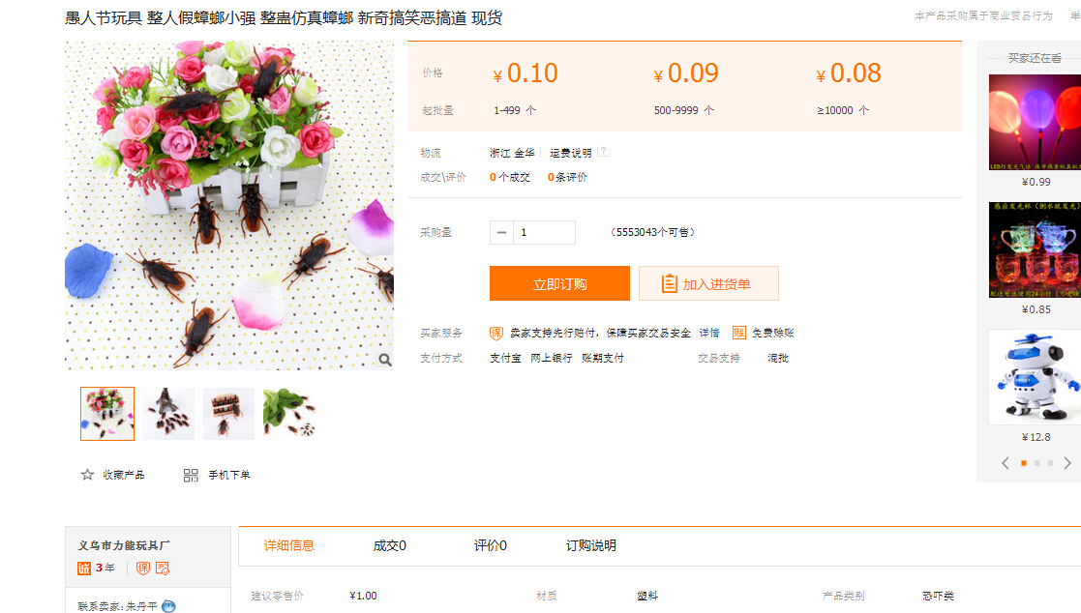
Task: Go to previous recommended products page
Action: (x=1005, y=463)
